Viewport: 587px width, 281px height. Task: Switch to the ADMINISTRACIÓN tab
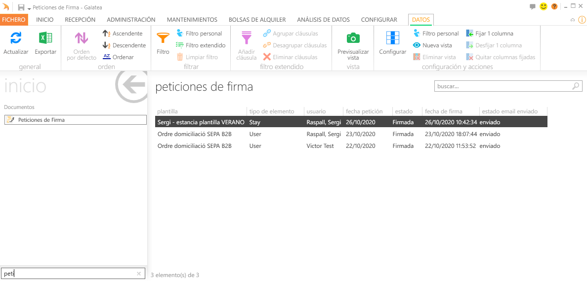tap(131, 20)
